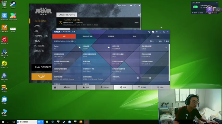Toggle the record desktop switch
This screenshot has width=222, height=124.
[109, 48]
